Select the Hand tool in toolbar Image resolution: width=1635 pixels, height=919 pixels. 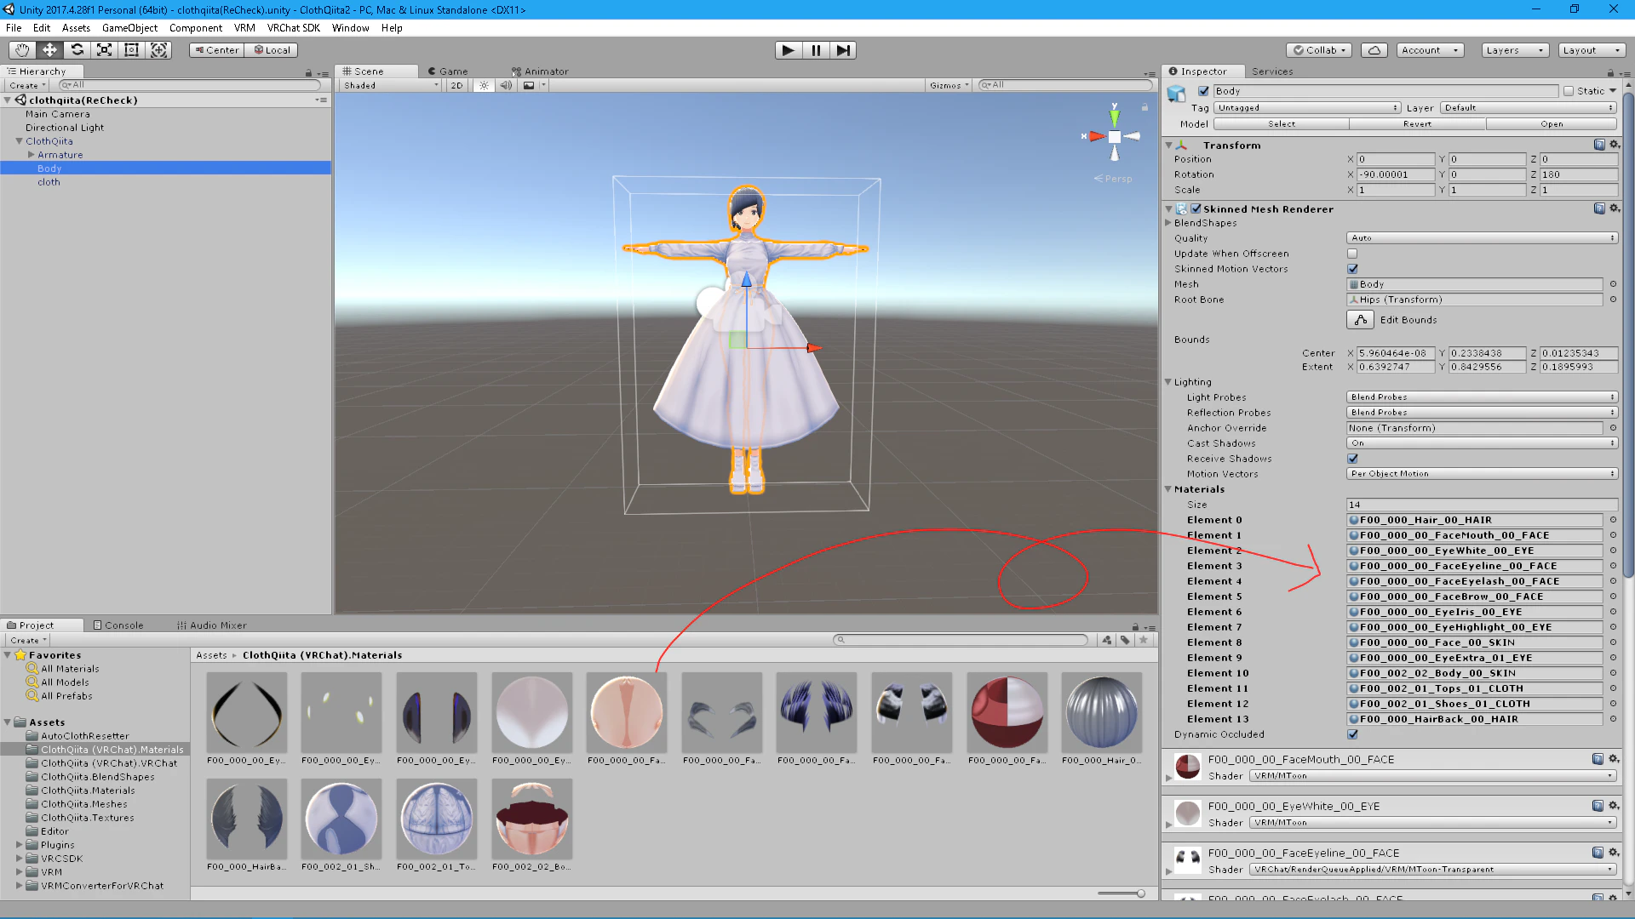click(x=22, y=50)
